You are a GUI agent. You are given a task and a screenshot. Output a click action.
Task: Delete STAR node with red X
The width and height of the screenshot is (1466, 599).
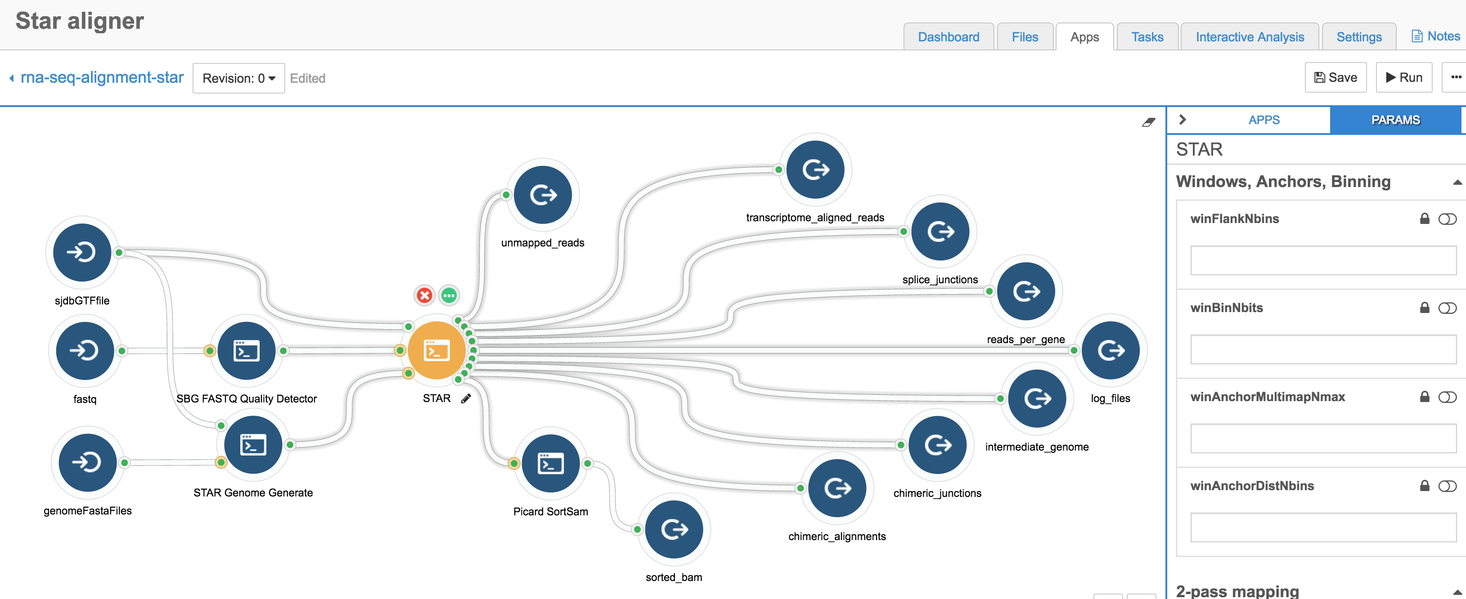click(424, 295)
